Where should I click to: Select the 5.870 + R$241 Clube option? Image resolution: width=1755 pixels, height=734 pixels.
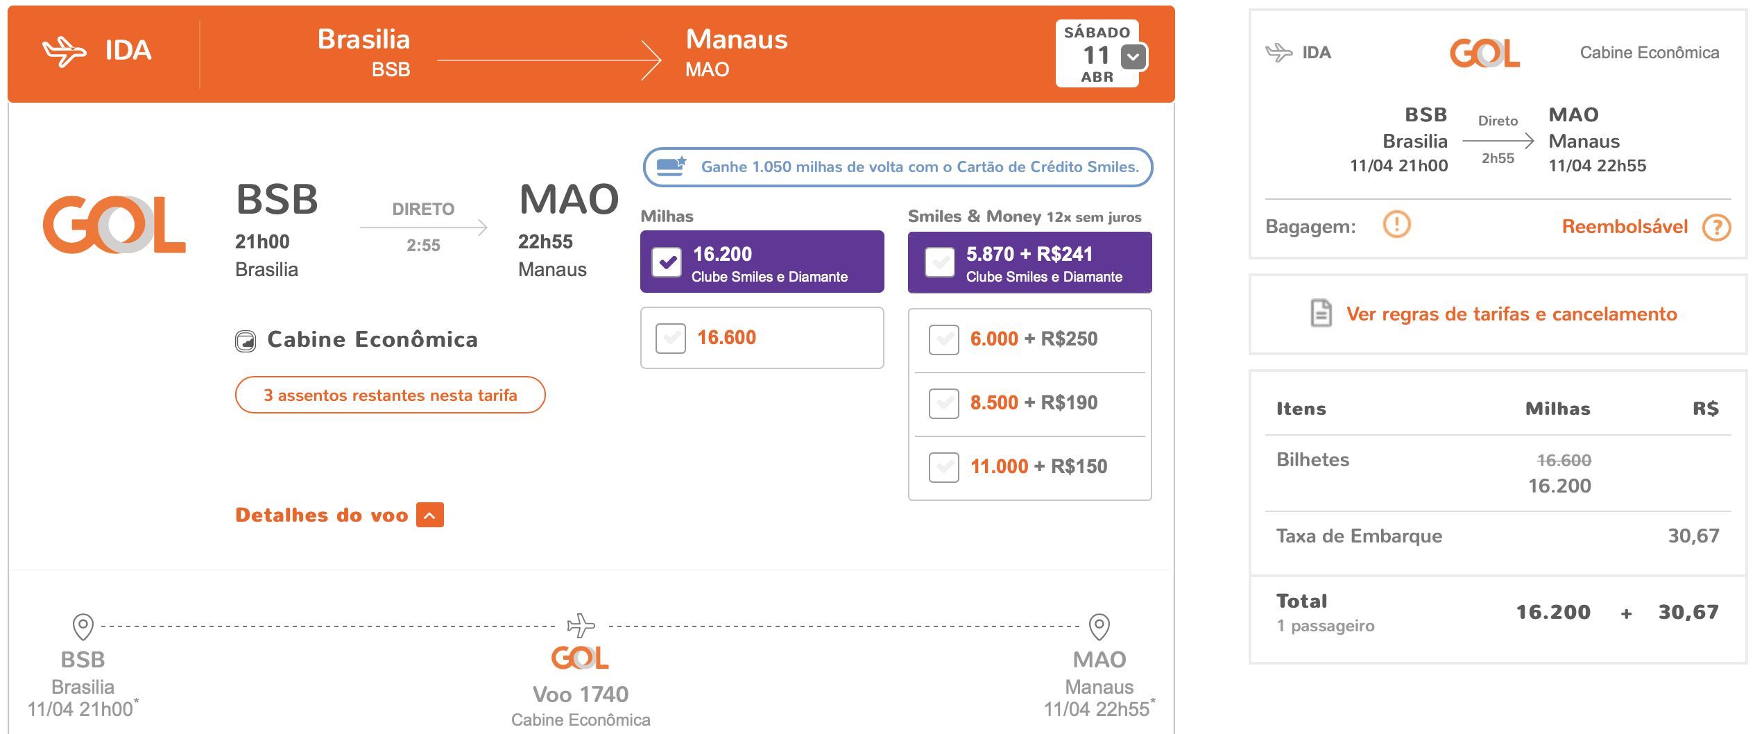pyautogui.click(x=940, y=262)
